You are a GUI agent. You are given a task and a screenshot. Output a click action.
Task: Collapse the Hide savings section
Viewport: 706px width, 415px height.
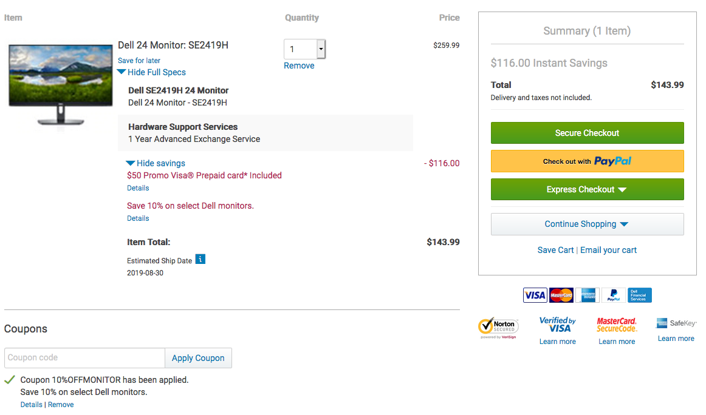156,163
